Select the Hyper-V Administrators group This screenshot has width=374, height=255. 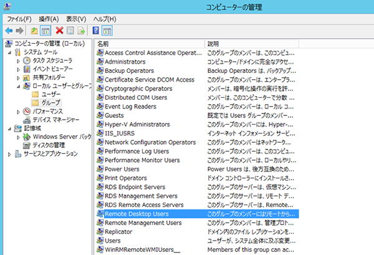click(x=137, y=124)
